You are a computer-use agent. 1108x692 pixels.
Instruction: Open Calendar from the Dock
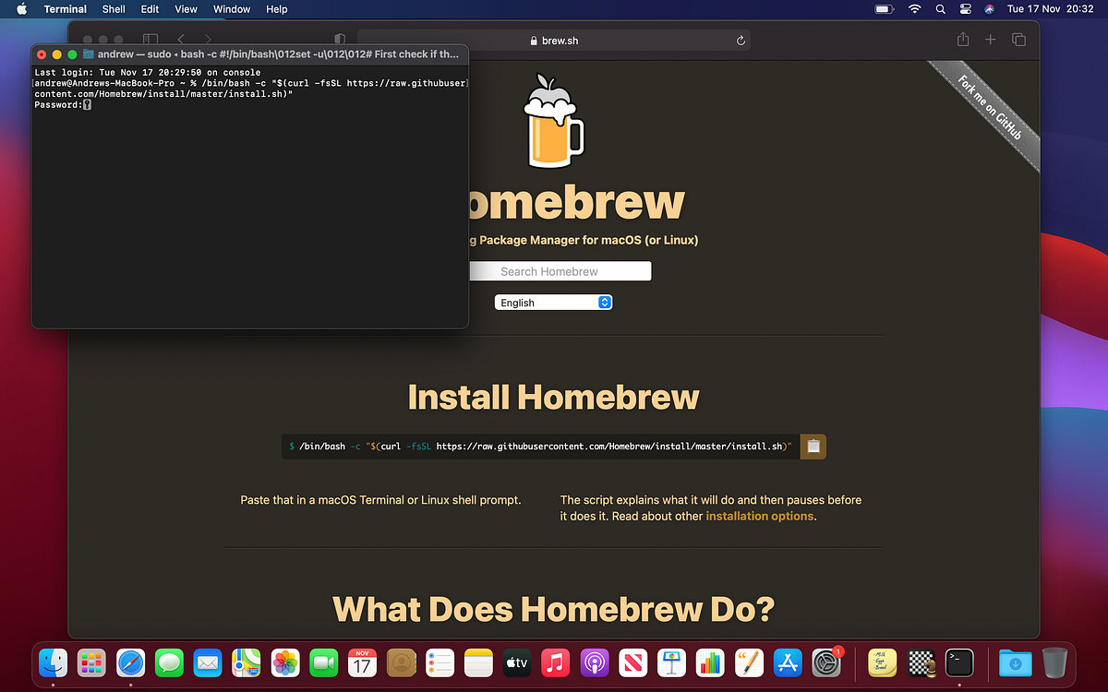(x=360, y=662)
